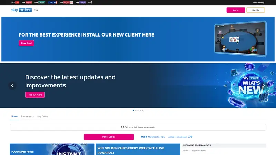Image resolution: width=276 pixels, height=155 pixels.
Task: Open the Sky Bet logo link
Action: [15, 2]
